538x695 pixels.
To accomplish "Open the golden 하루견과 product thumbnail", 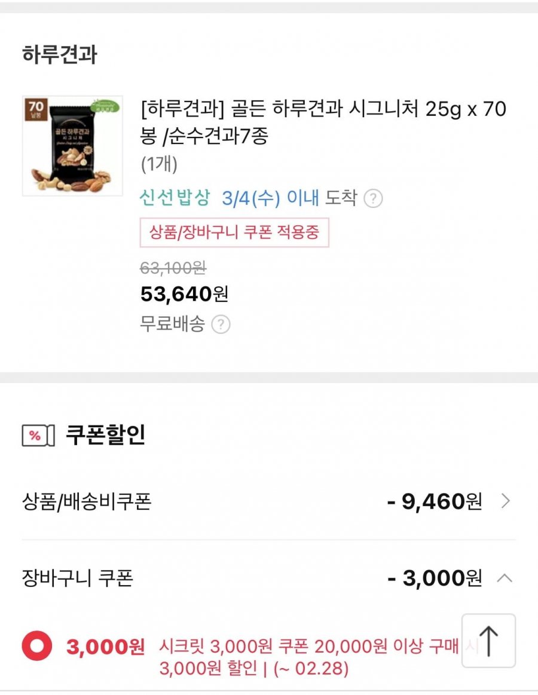I will [72, 146].
